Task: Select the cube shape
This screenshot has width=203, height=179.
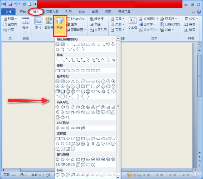Action: pyautogui.click(x=57, y=91)
